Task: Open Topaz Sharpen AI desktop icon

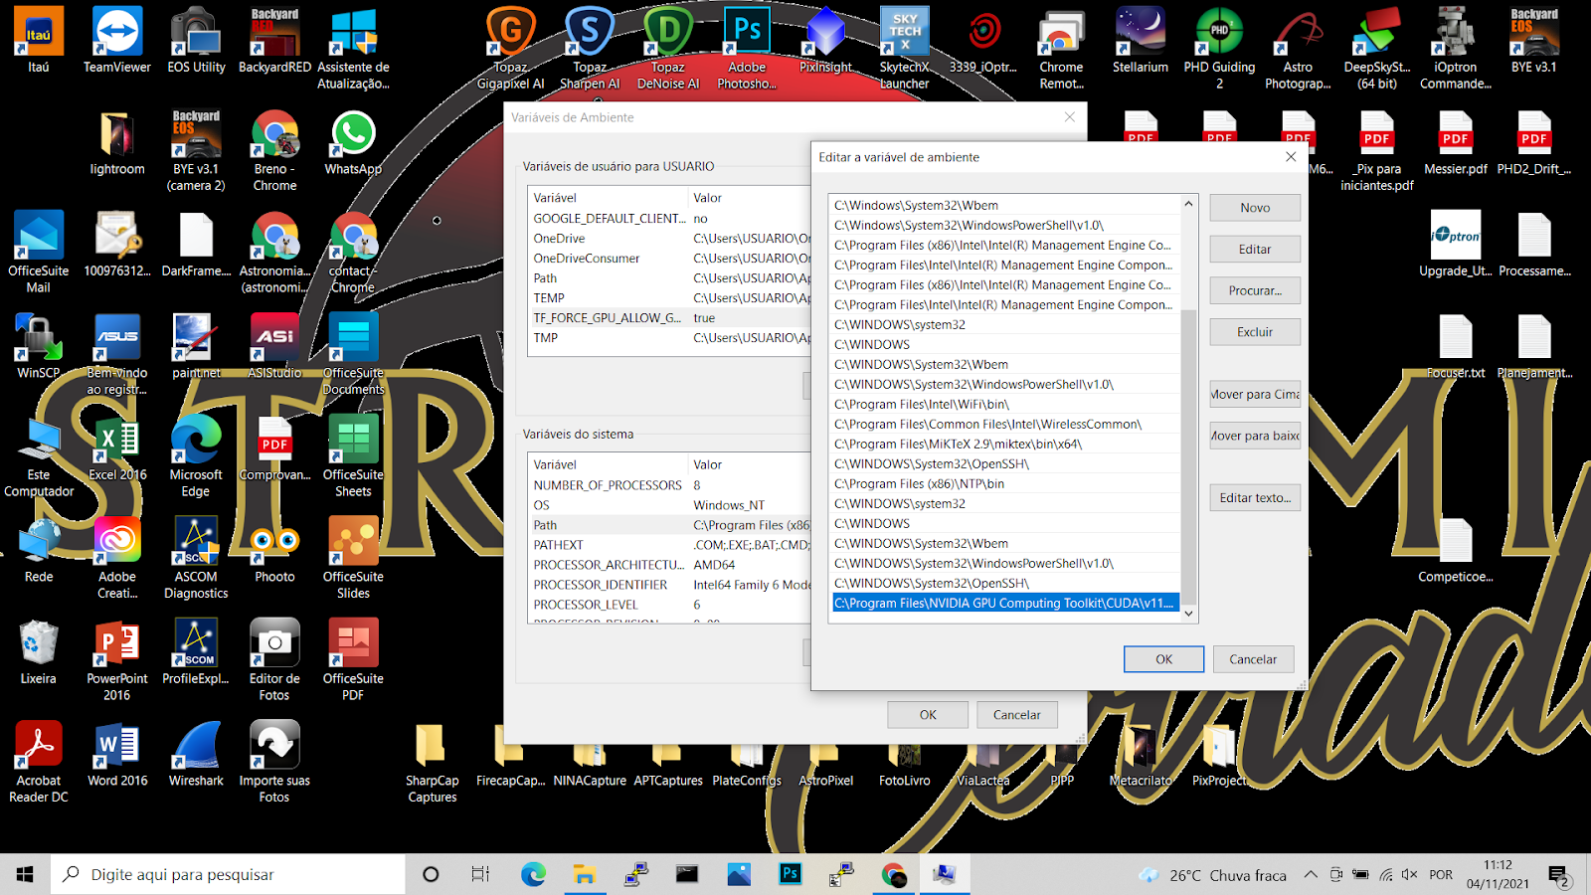Action: pyautogui.click(x=590, y=49)
